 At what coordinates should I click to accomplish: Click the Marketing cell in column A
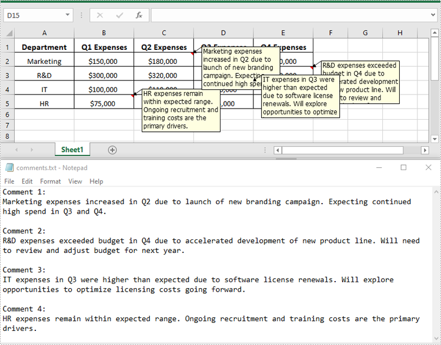coord(44,61)
